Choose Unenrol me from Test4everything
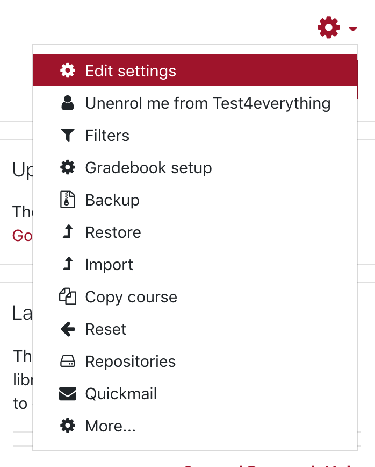This screenshot has width=375, height=467. (x=195, y=103)
